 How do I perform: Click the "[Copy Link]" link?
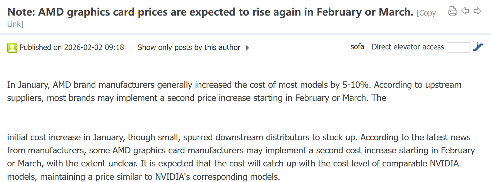pyautogui.click(x=426, y=13)
